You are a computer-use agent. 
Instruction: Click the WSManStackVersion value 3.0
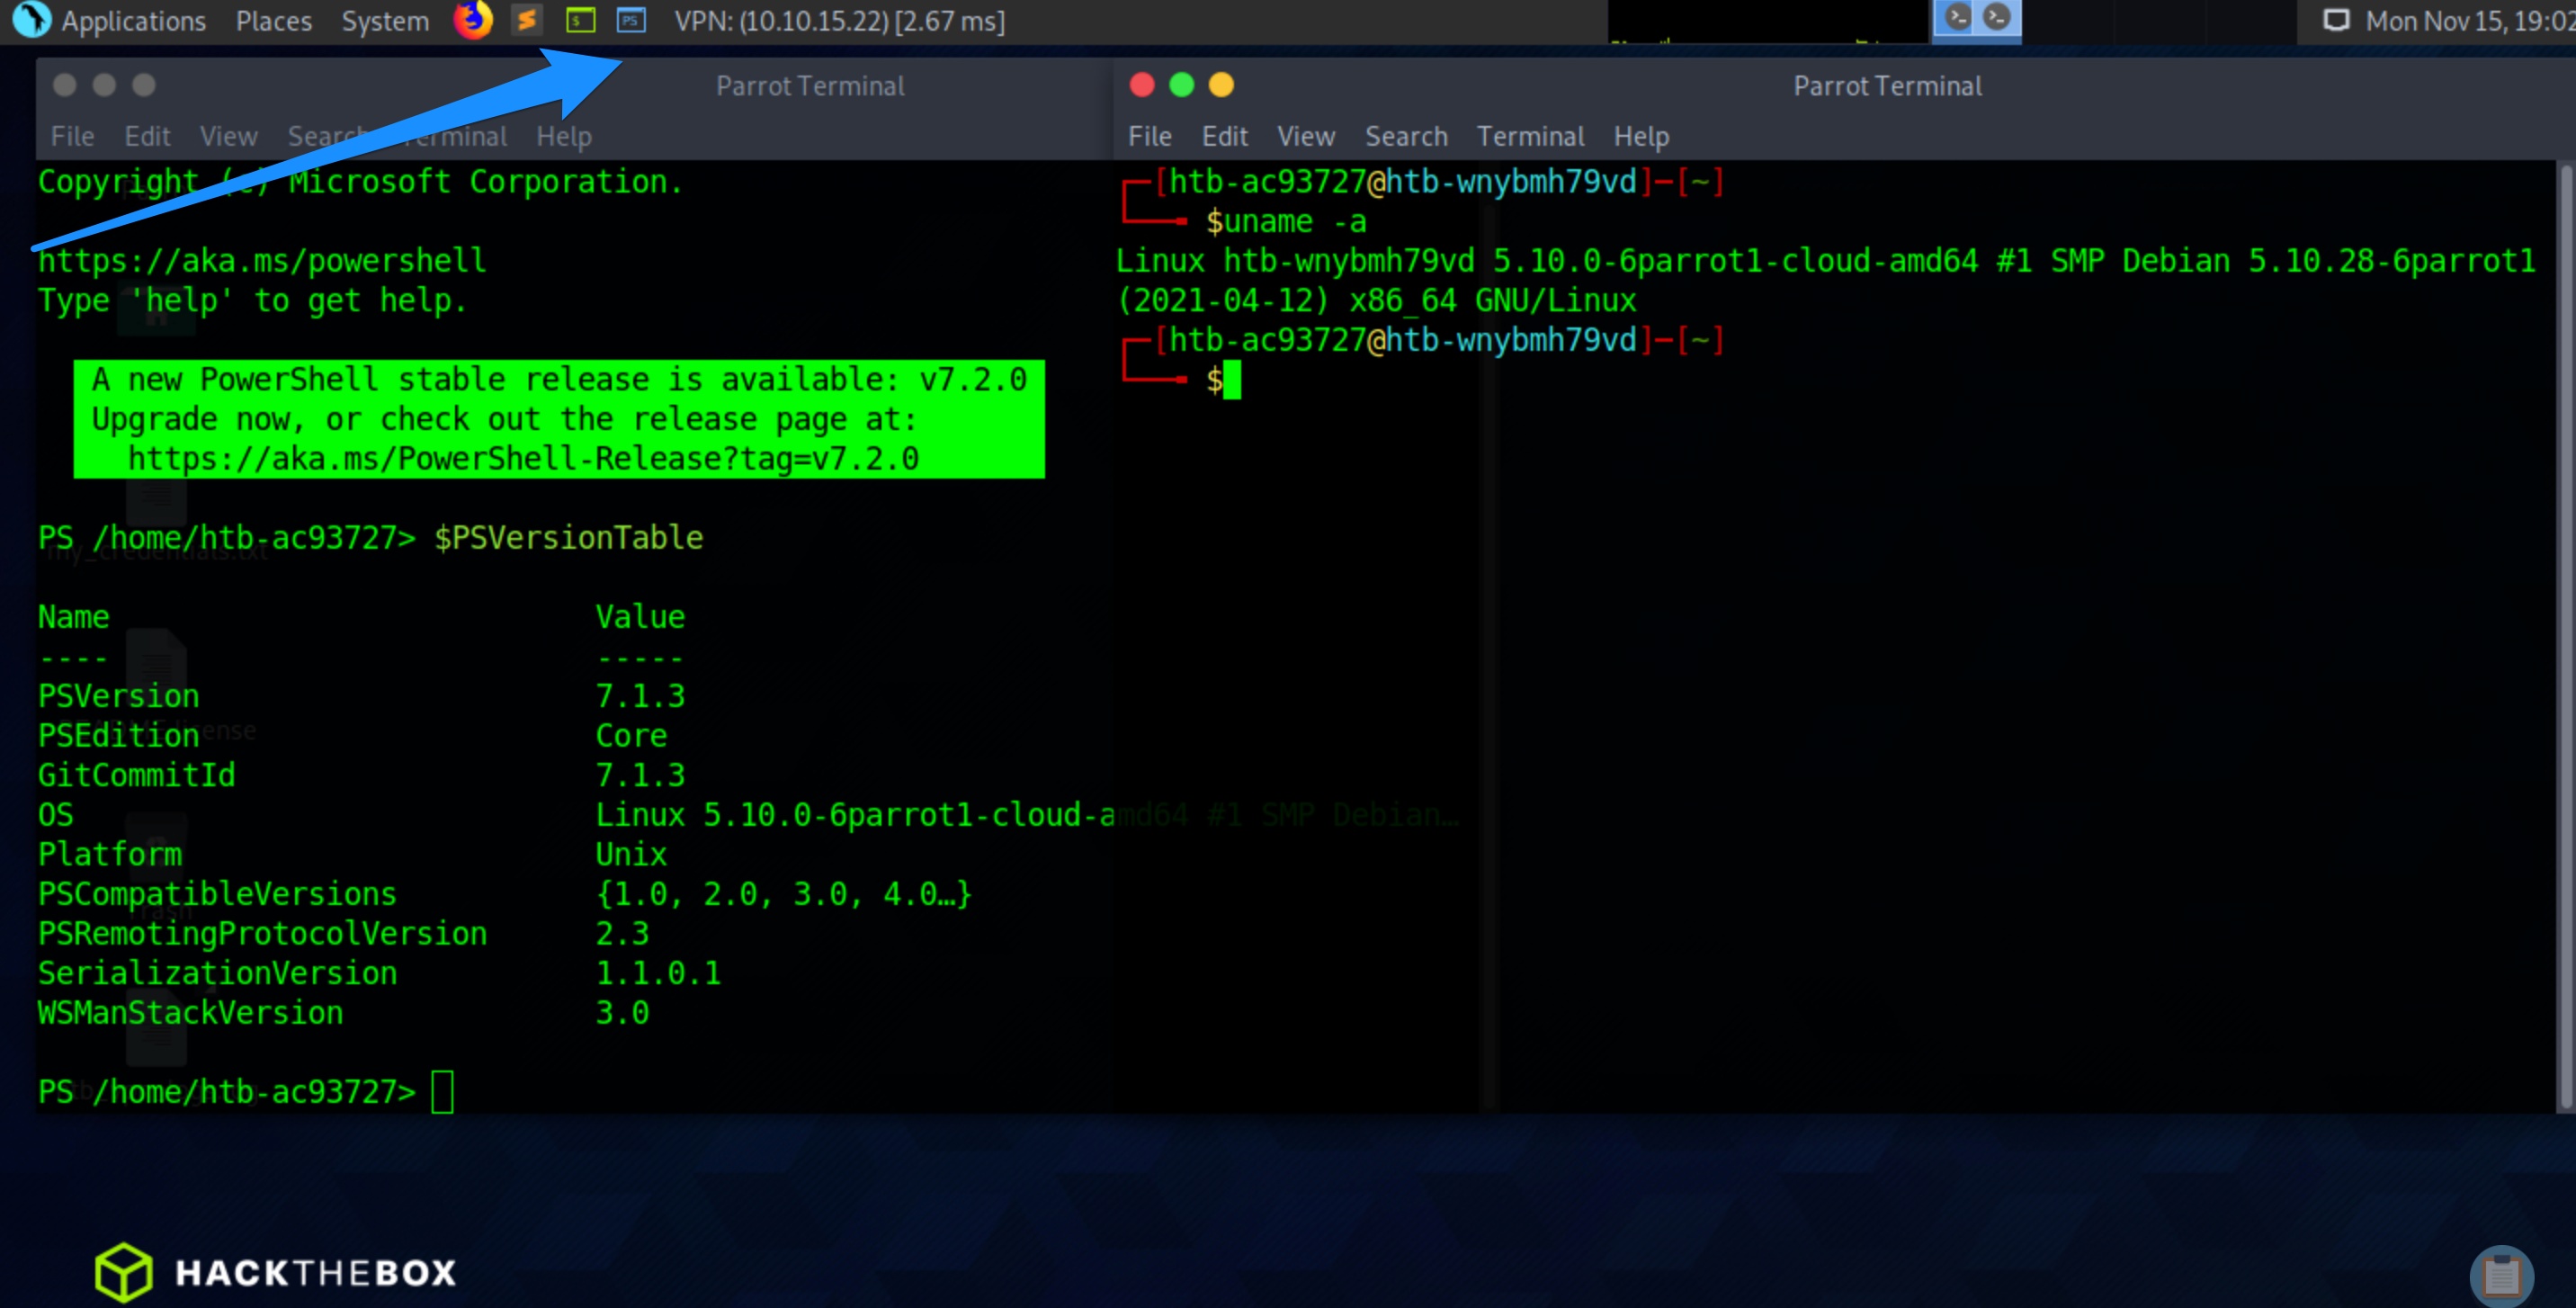click(x=622, y=1013)
